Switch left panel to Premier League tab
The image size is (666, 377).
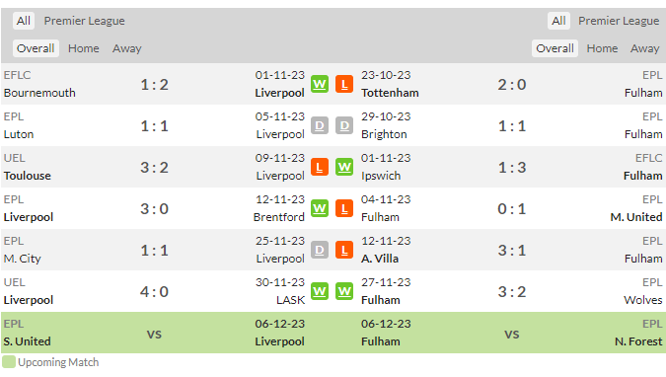coord(84,21)
